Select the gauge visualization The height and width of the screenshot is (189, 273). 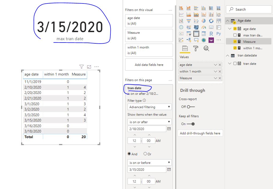click(204, 27)
